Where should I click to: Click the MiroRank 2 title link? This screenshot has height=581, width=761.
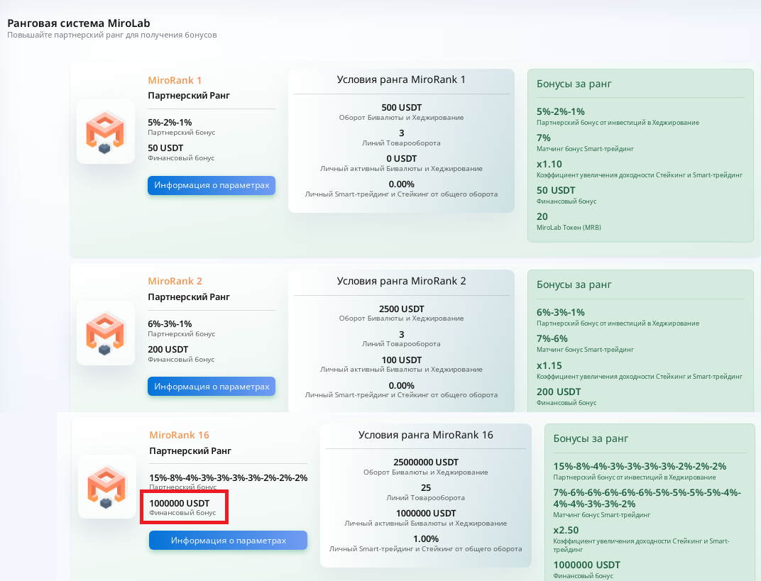(x=175, y=281)
